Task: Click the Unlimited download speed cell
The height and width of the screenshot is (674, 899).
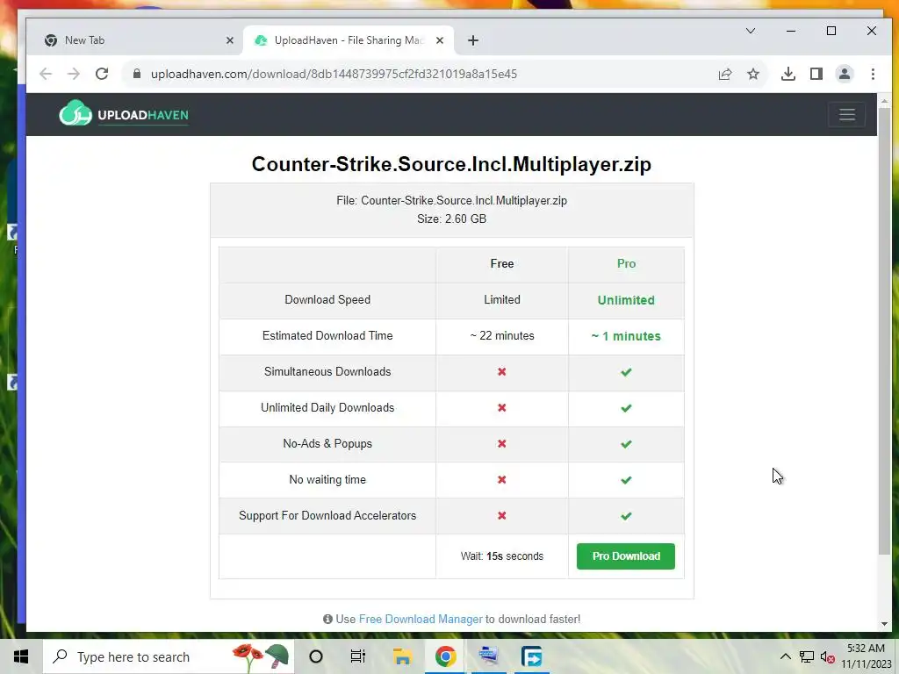Action: pyautogui.click(x=626, y=300)
